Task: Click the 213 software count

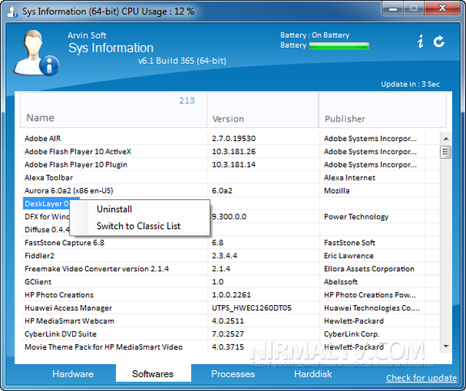Action: [x=187, y=100]
